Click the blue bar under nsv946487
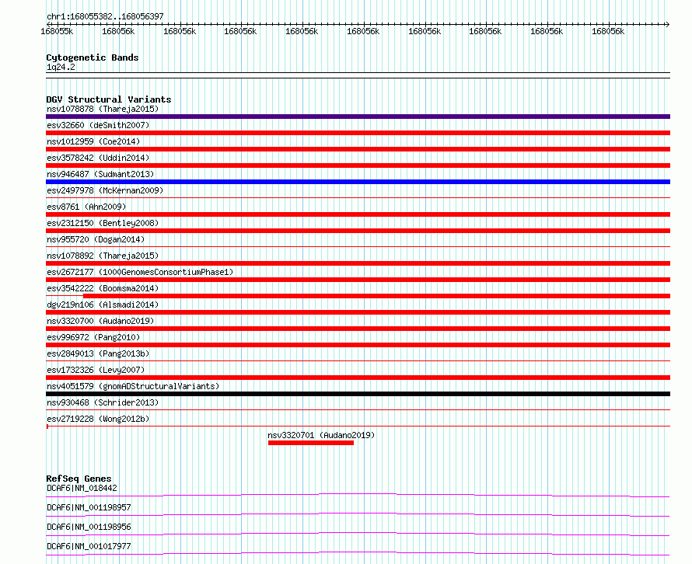Viewport: 692px width, 564px height. [x=358, y=182]
